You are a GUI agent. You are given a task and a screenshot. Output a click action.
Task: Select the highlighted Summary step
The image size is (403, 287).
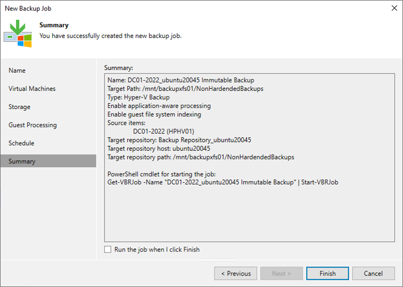(22, 161)
